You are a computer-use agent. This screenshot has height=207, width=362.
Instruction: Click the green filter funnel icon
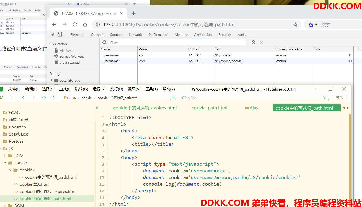325,98
